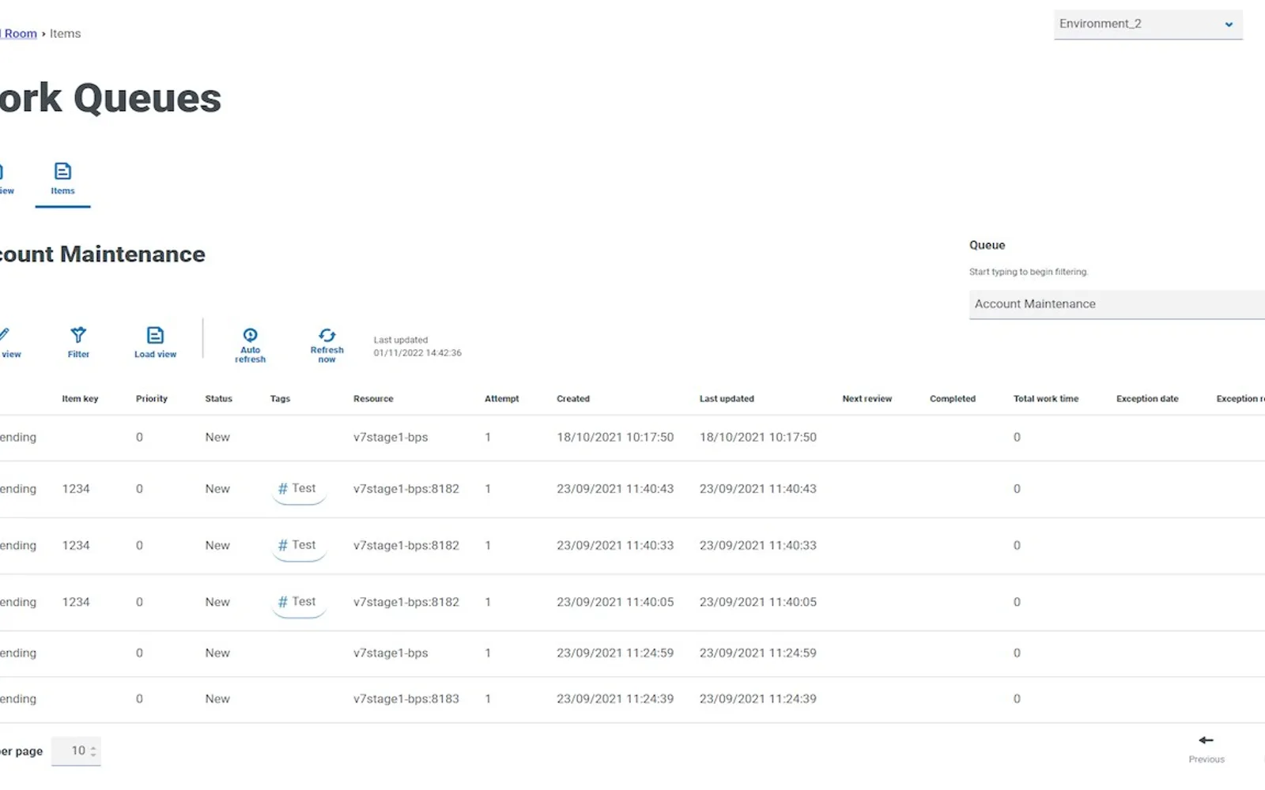
Task: Select created date 23/09/2021 11:24:59
Action: point(615,653)
